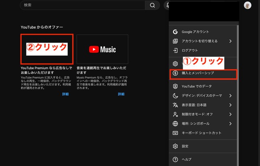Click the settings gear icon
Image resolution: width=260 pixels, height=166 pixels.
point(175,146)
